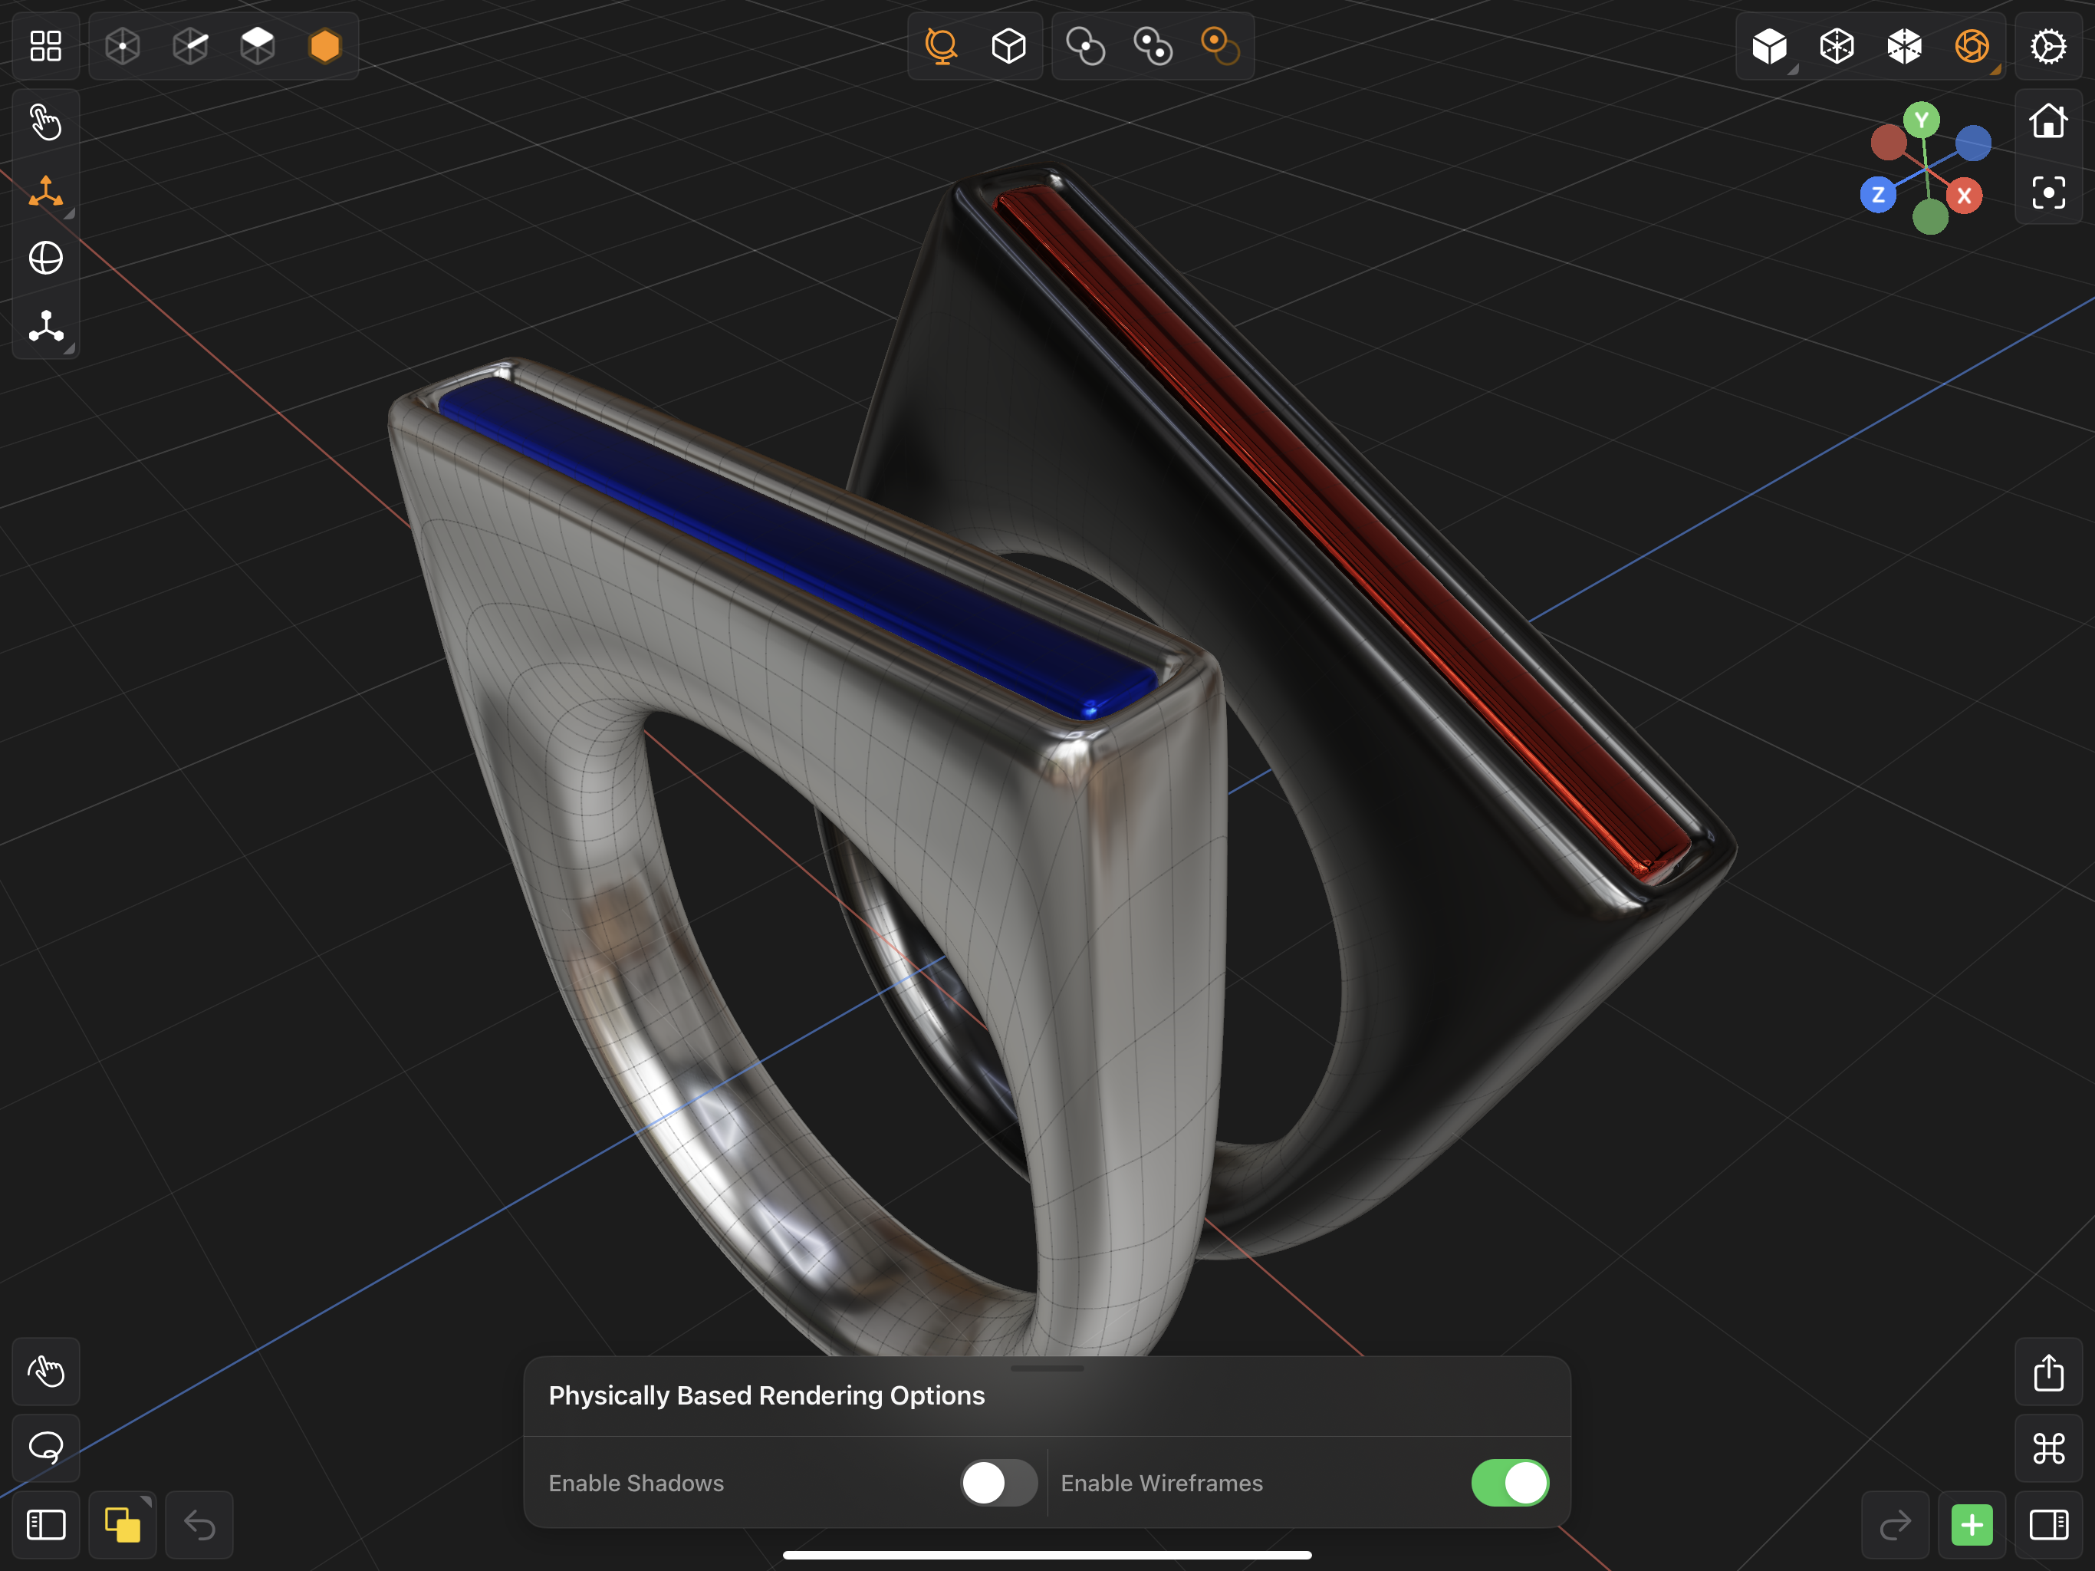Click the negative Y green gizmo dot
2095x1571 pixels.
[1930, 217]
